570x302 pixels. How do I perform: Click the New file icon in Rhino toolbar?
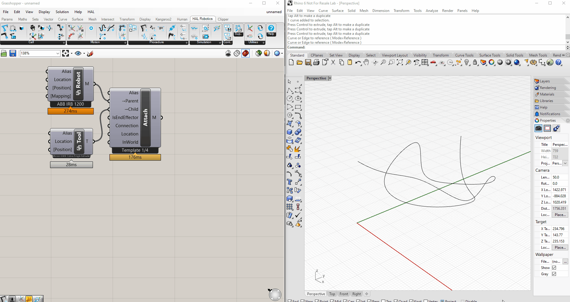pyautogui.click(x=291, y=62)
